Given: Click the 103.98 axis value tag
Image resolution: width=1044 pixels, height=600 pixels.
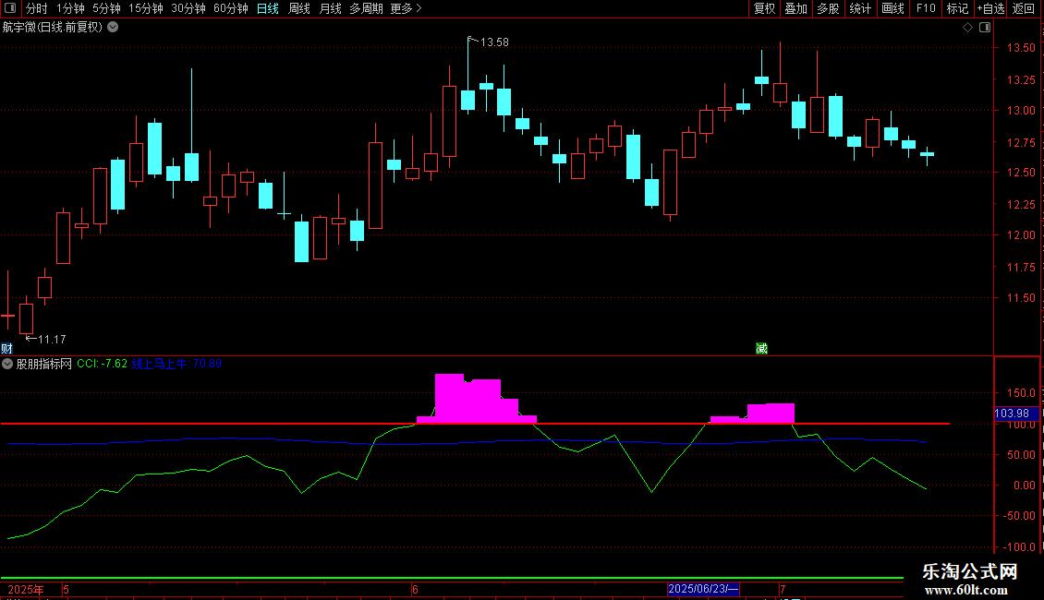Looking at the screenshot, I should tap(1012, 414).
